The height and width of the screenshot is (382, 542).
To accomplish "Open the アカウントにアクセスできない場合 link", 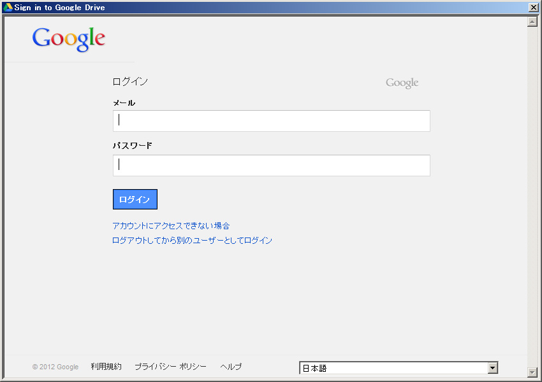I will 171,226.
